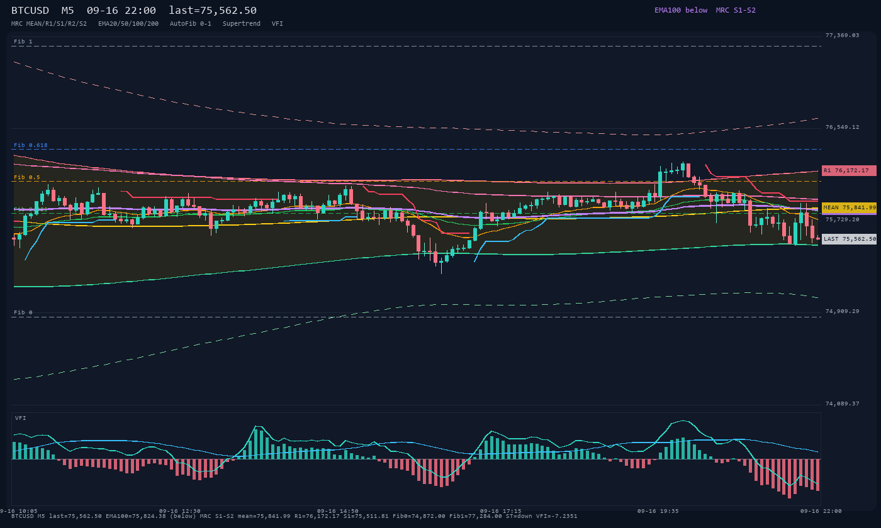
Task: Click the 09-16 14:50 time axis label
Action: tap(338, 511)
